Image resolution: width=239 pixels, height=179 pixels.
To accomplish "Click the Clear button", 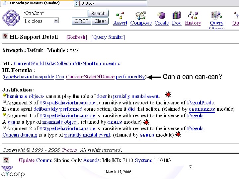I will 100,21.
